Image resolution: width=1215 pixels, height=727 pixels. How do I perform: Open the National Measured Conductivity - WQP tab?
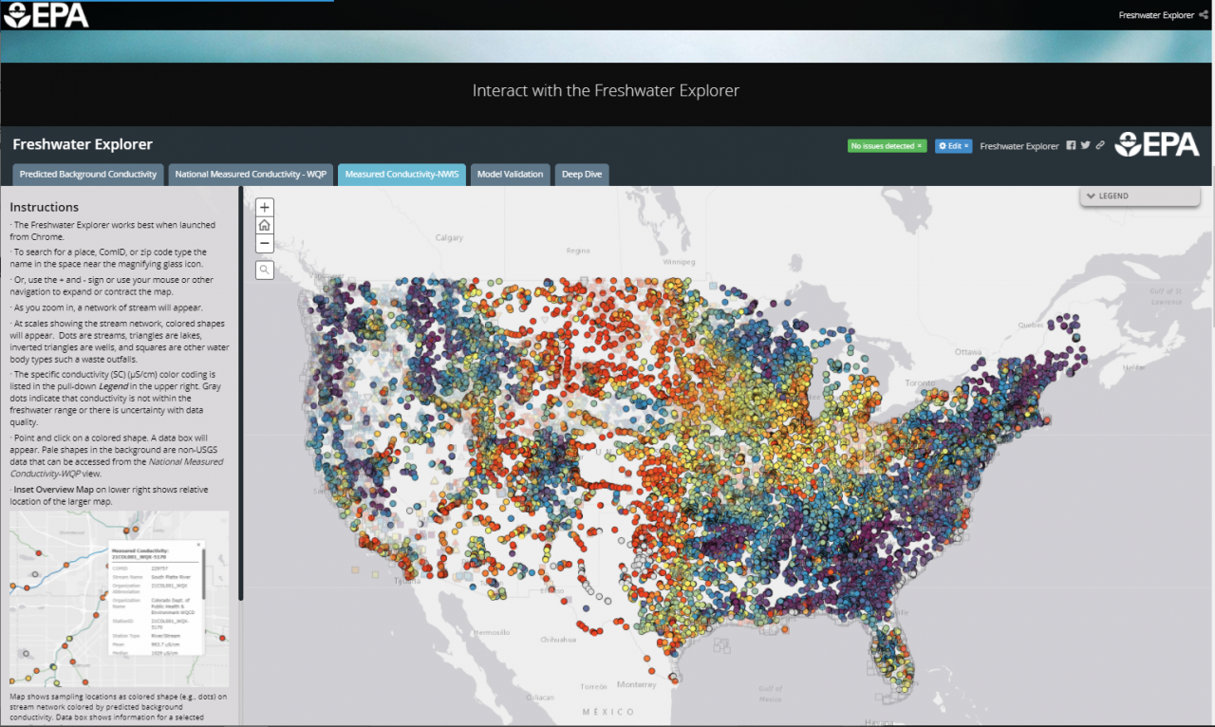[x=250, y=174]
